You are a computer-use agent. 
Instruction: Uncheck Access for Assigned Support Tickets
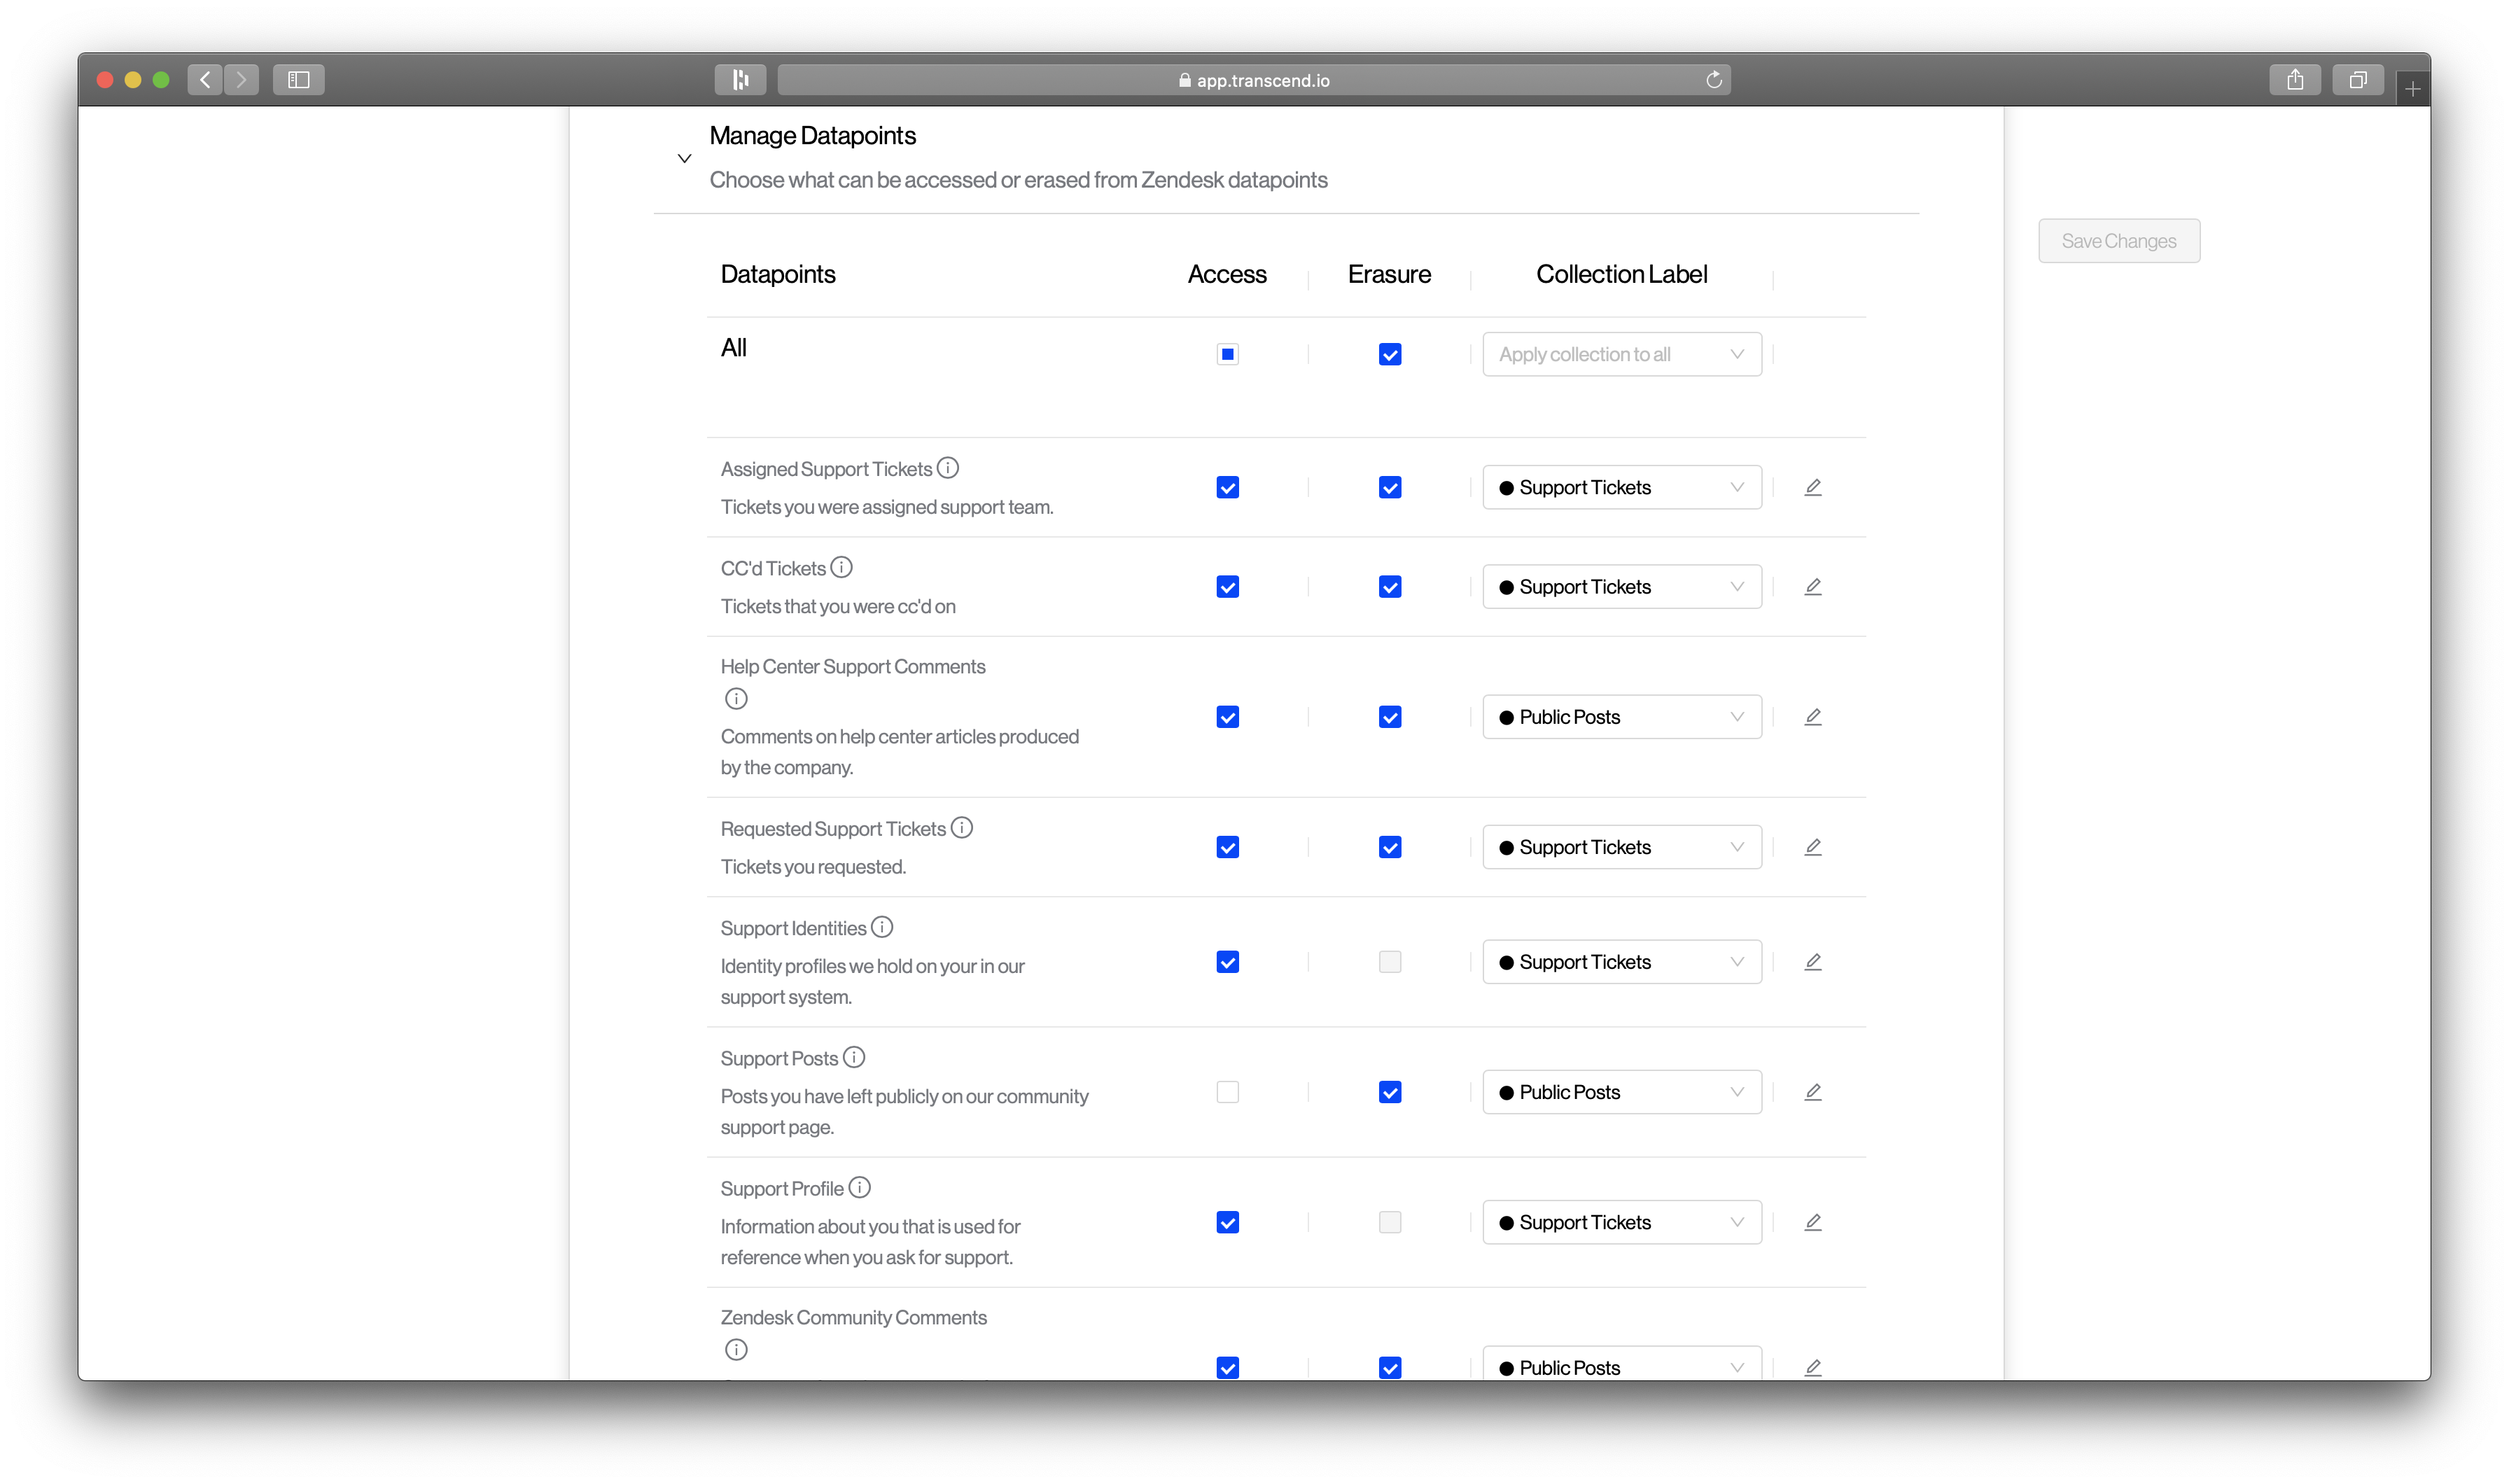[1227, 487]
